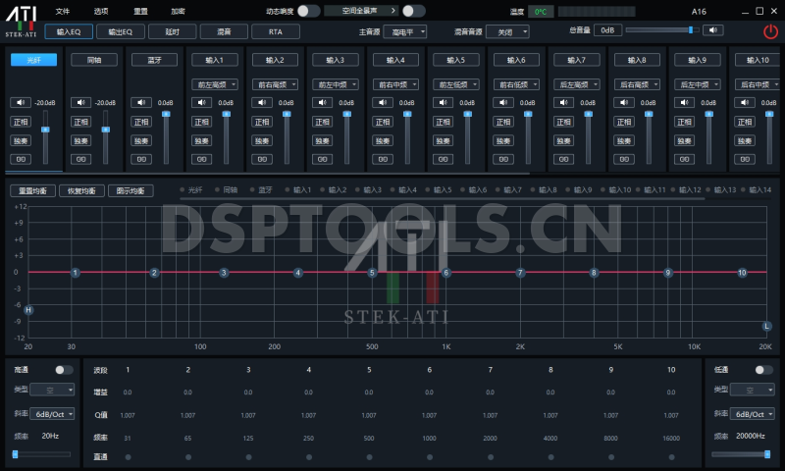The image size is (785, 471).
Task: Open the 文件 menu
Action: 63,11
